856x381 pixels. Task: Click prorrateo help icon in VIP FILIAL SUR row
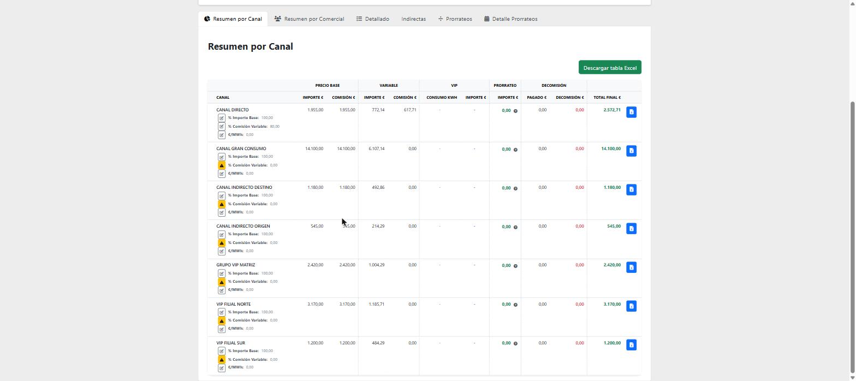(x=515, y=343)
